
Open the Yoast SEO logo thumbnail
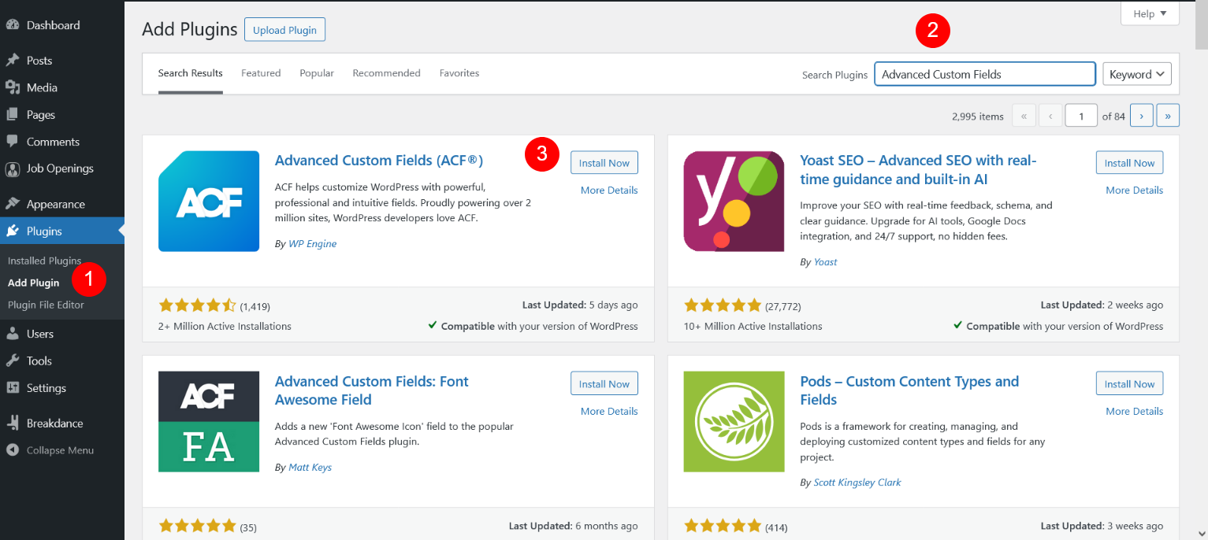[734, 201]
